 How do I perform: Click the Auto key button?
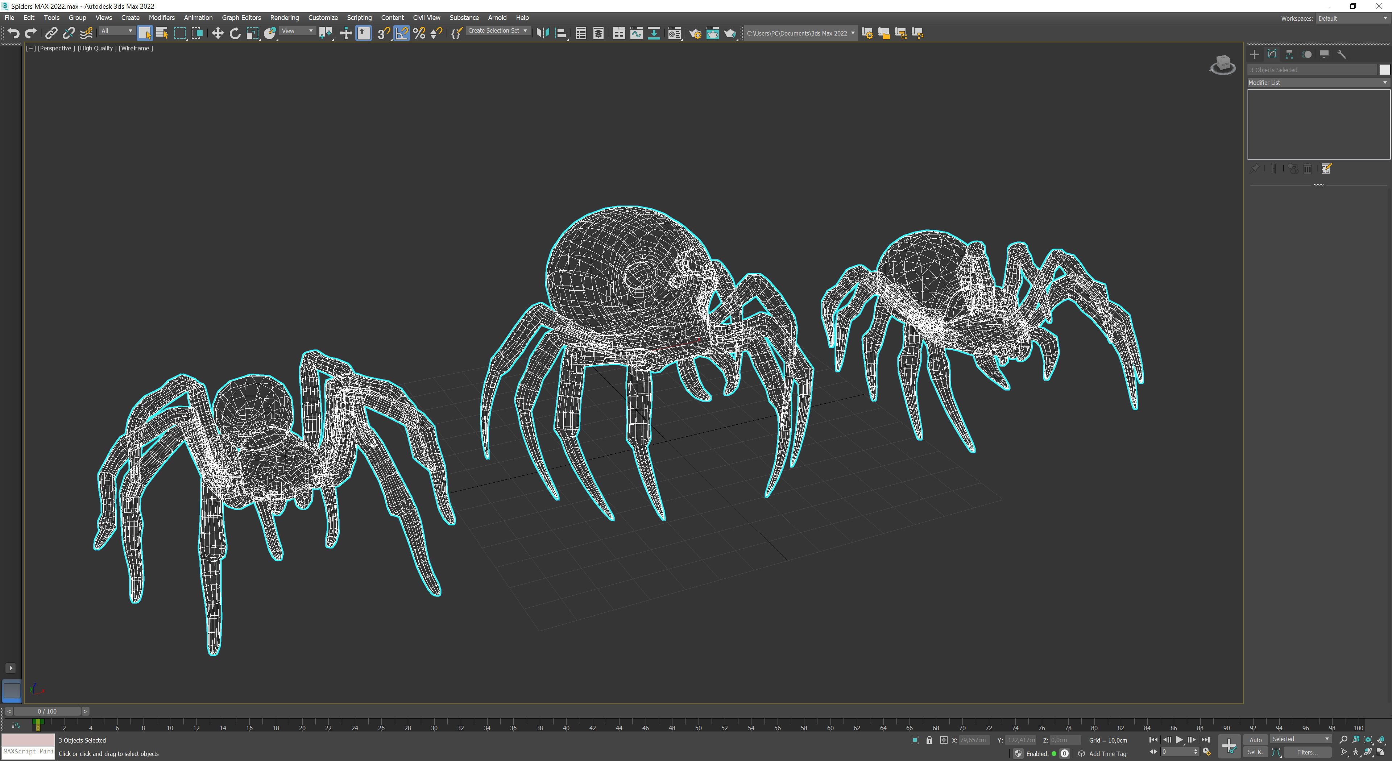[1255, 740]
